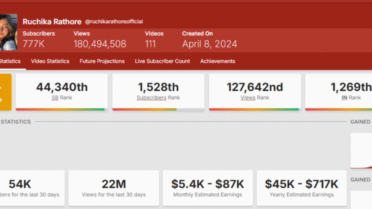Switch to the Video Statistics tab
This screenshot has height=209, width=372.
(x=50, y=61)
